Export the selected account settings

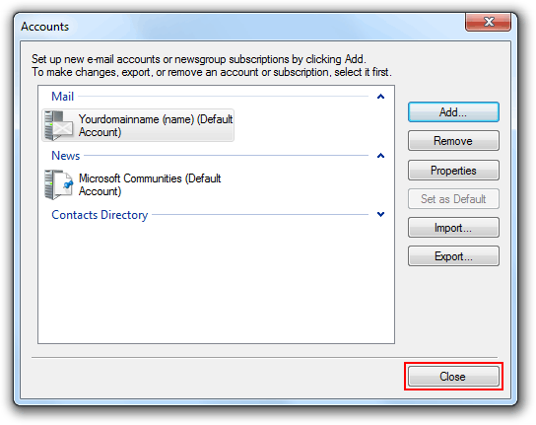tap(453, 256)
